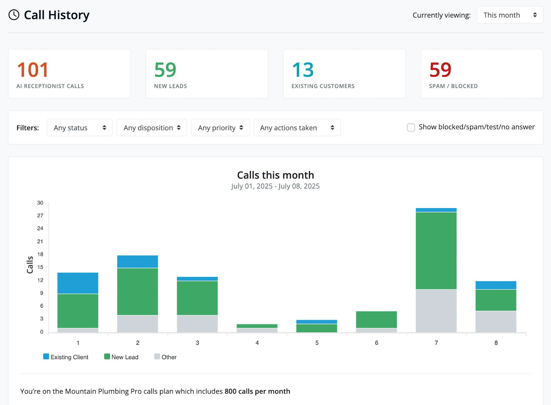Open the Any disposition filter dropdown
This screenshot has height=405, width=551.
click(152, 128)
